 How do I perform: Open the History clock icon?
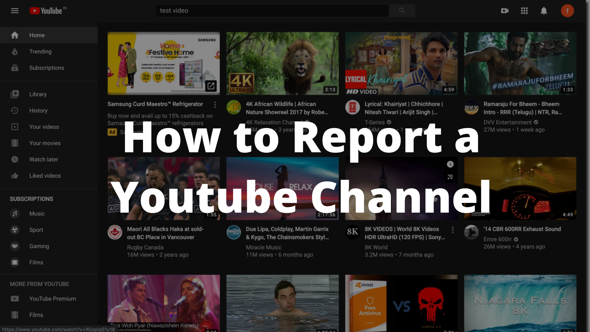15,110
